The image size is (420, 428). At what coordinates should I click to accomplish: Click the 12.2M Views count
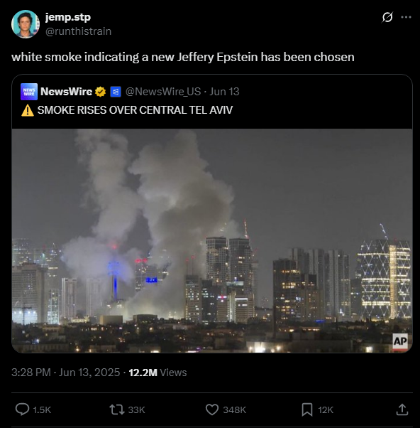pos(157,373)
